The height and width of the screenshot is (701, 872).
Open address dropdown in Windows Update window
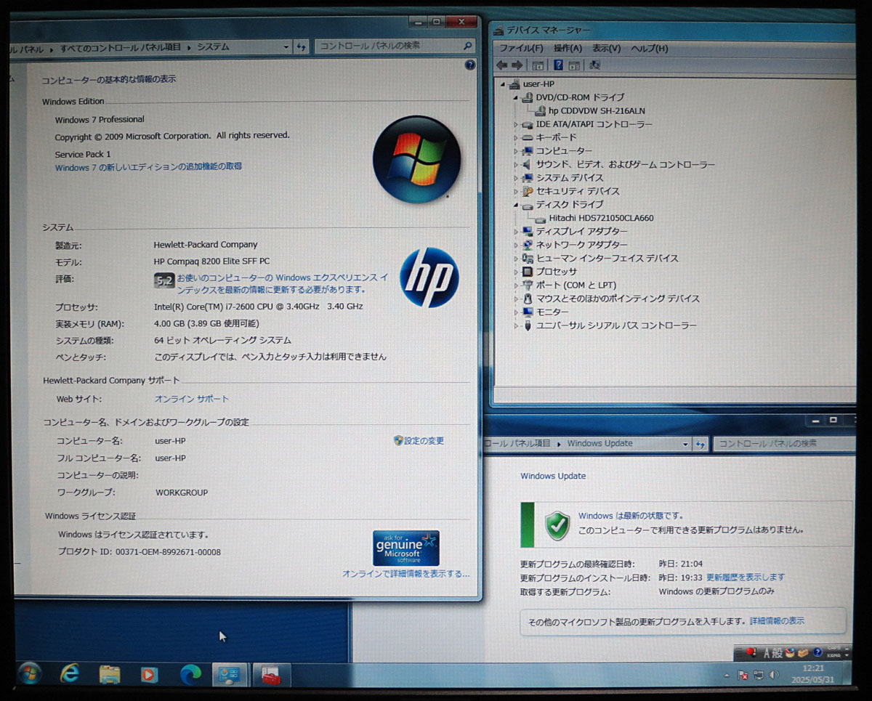(x=685, y=444)
